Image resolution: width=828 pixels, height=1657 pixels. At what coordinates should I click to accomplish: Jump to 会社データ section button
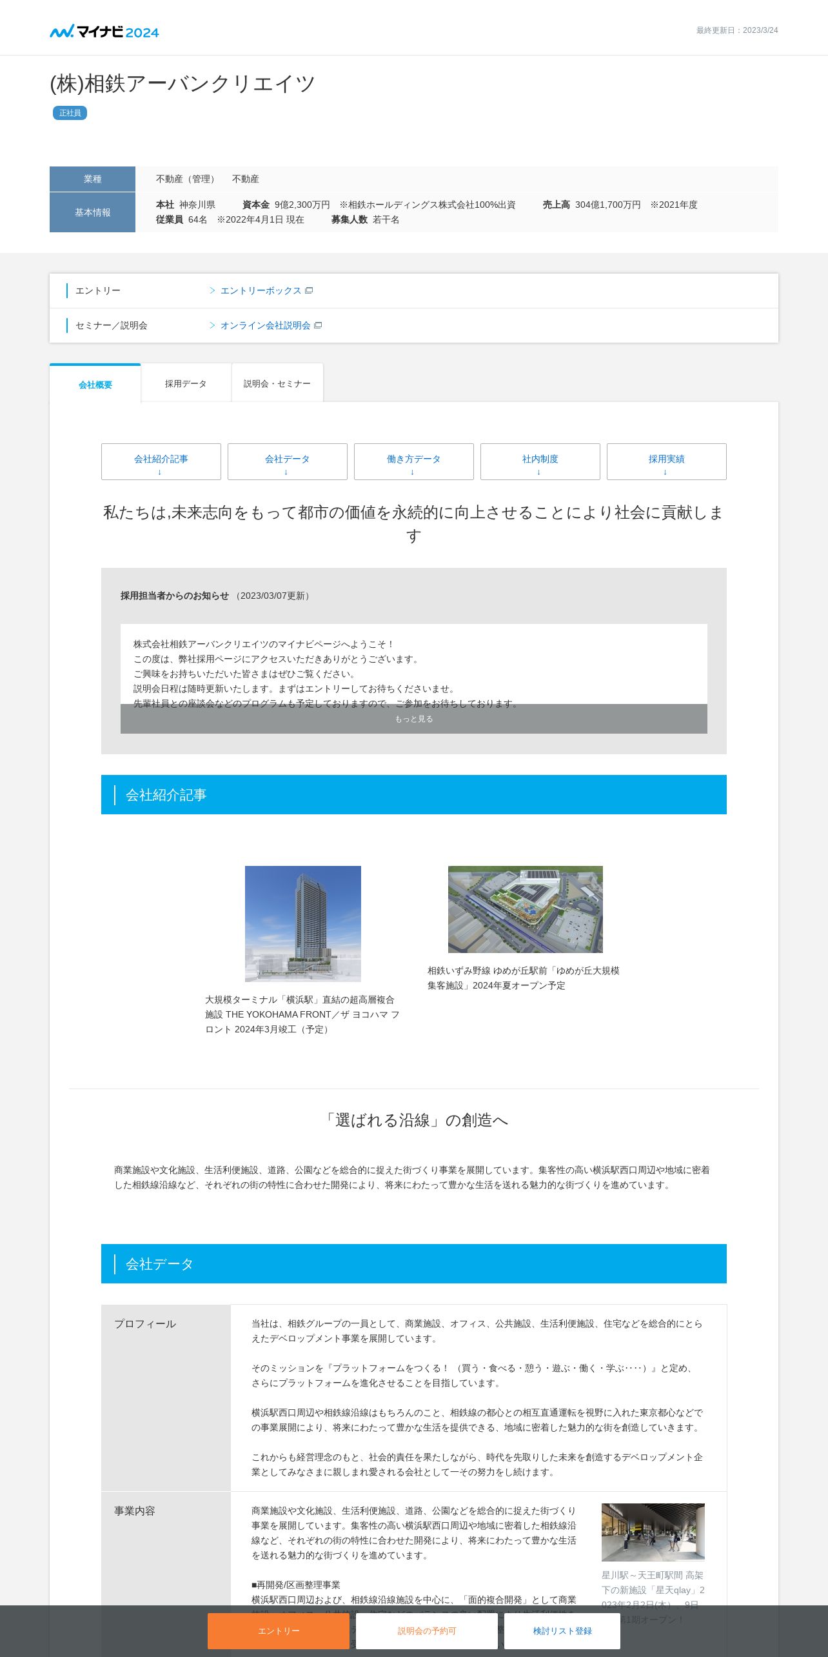pyautogui.click(x=288, y=461)
